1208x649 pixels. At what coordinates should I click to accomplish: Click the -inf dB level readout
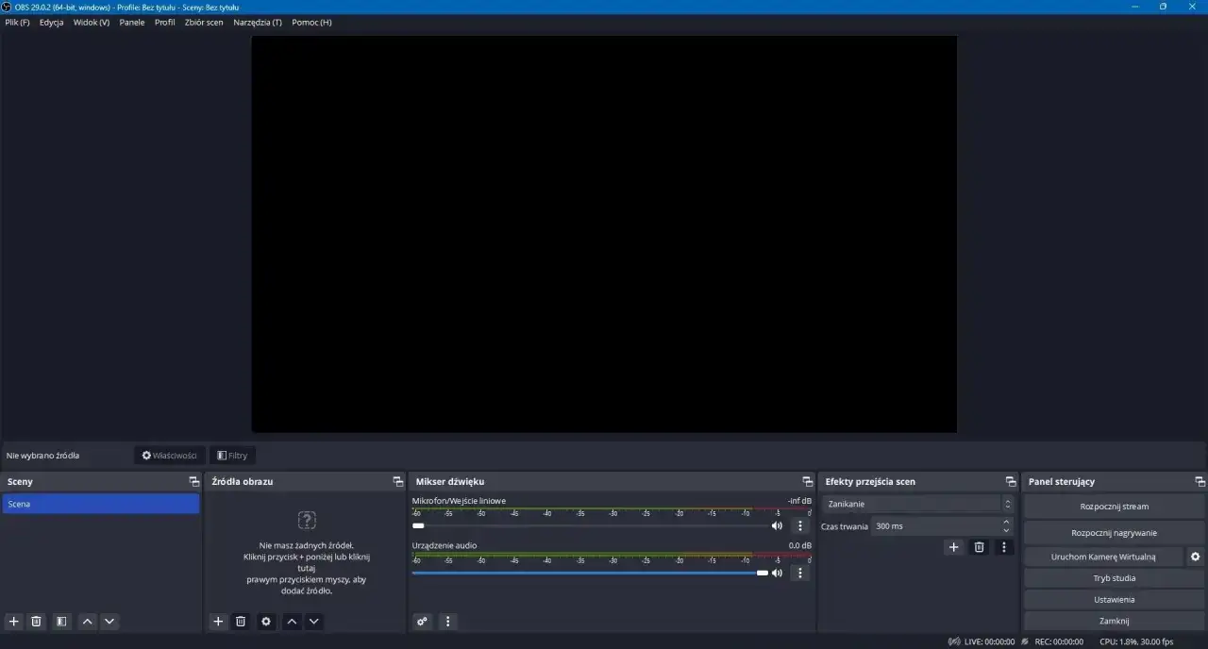pos(799,501)
